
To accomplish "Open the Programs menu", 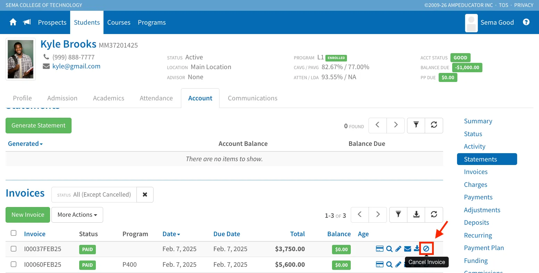I will pos(152,22).
